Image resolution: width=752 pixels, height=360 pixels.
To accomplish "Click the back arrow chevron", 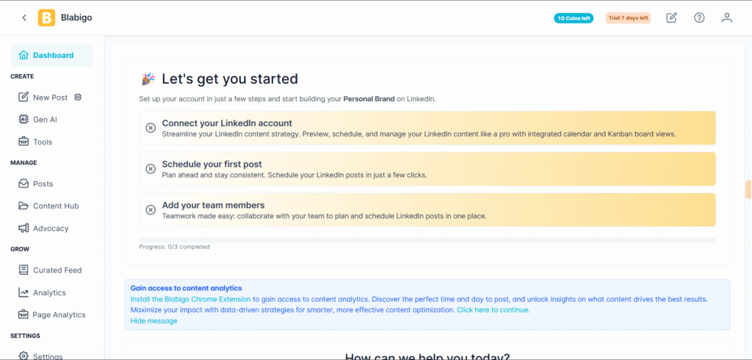I will 24,18.
